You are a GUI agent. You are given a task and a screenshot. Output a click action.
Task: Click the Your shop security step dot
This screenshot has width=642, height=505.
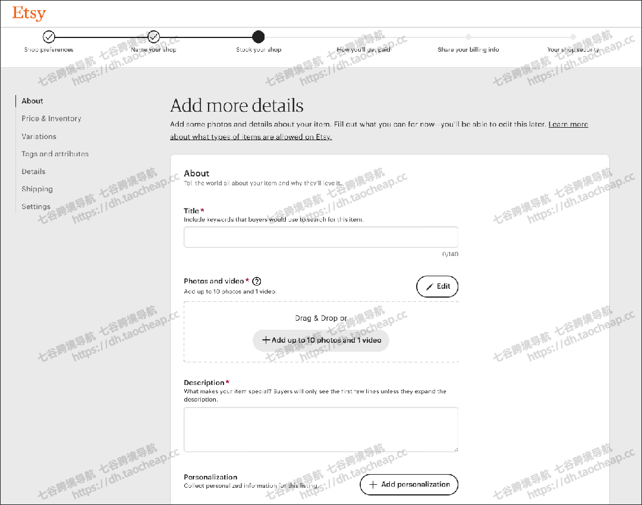573,37
